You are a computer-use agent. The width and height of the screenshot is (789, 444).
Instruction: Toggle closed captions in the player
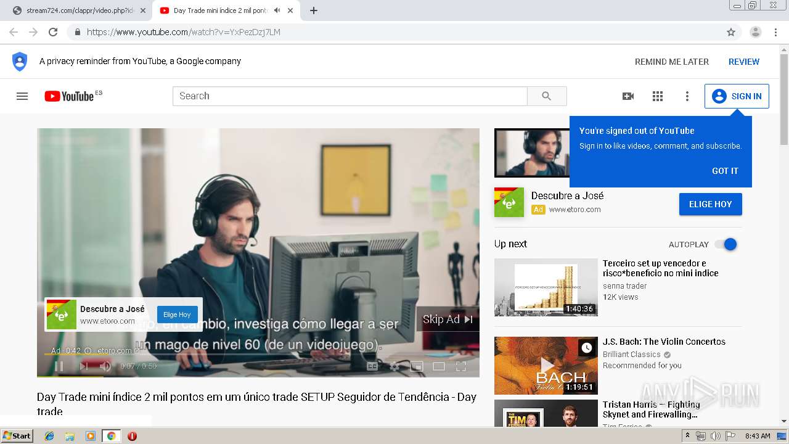pyautogui.click(x=372, y=366)
